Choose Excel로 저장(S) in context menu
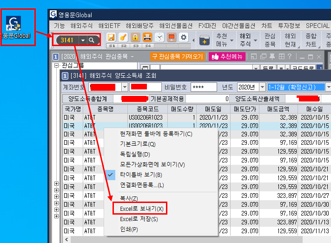This screenshot has height=243, width=331. click(139, 219)
